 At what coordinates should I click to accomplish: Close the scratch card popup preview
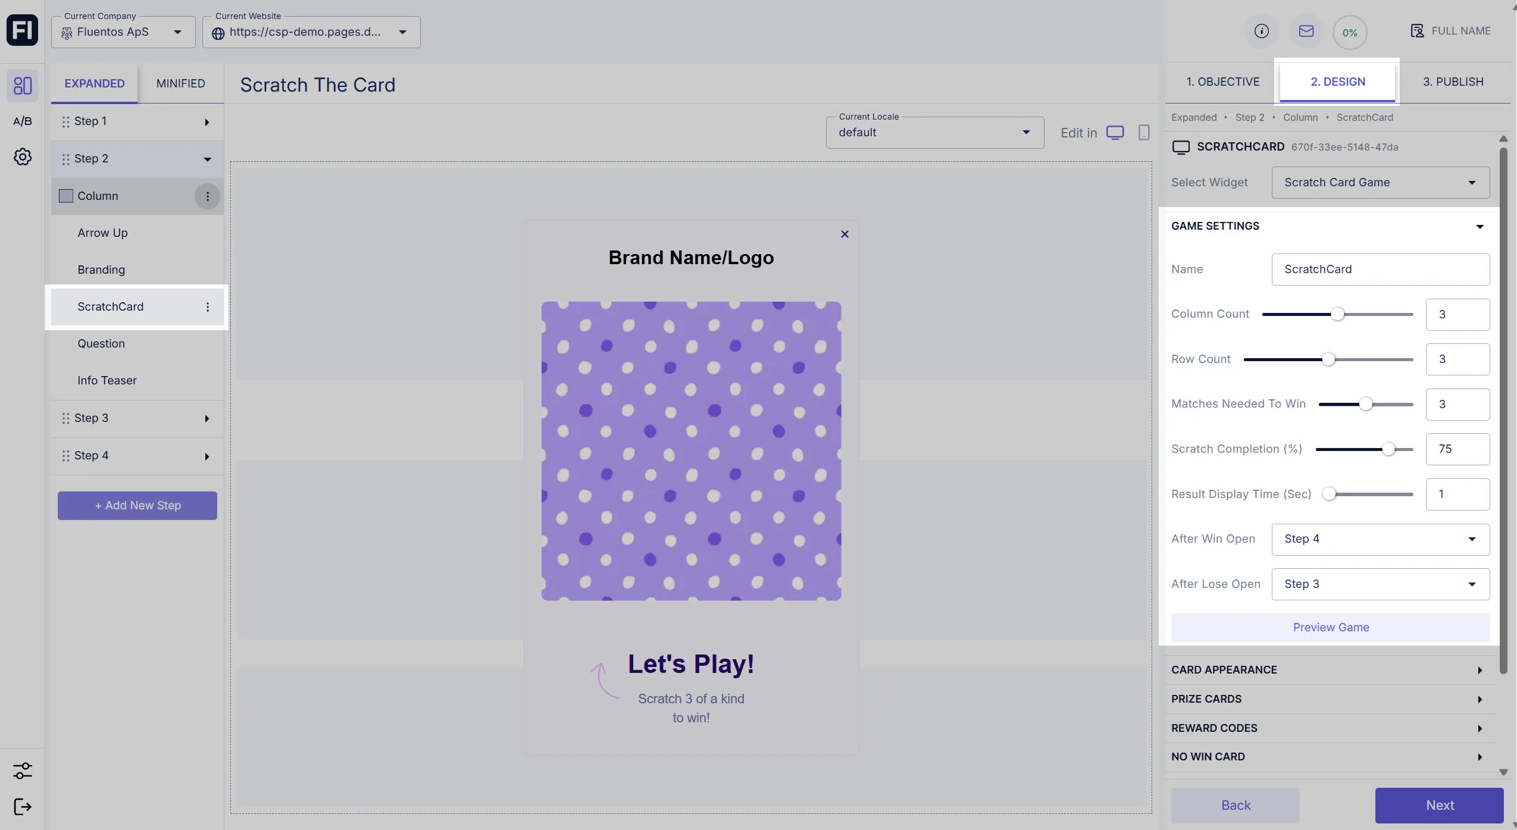click(844, 234)
